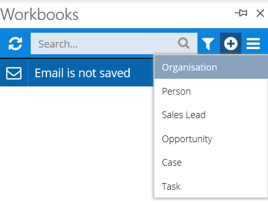Click the envelope email icon
Image resolution: width=268 pixels, height=203 pixels.
click(x=14, y=73)
